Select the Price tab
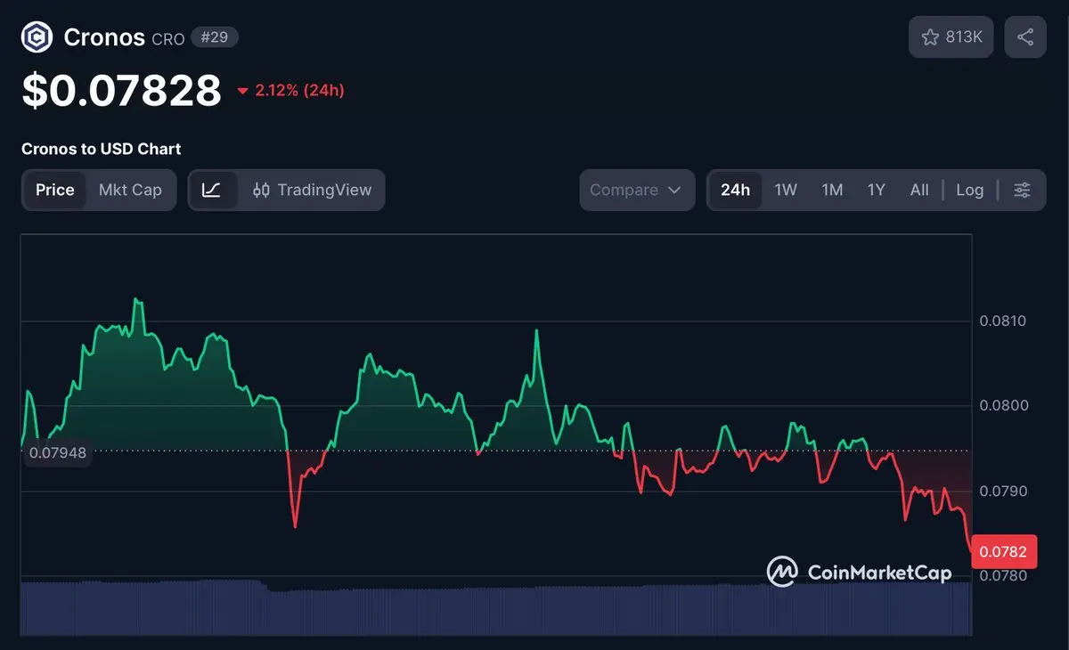This screenshot has width=1069, height=650. click(55, 190)
